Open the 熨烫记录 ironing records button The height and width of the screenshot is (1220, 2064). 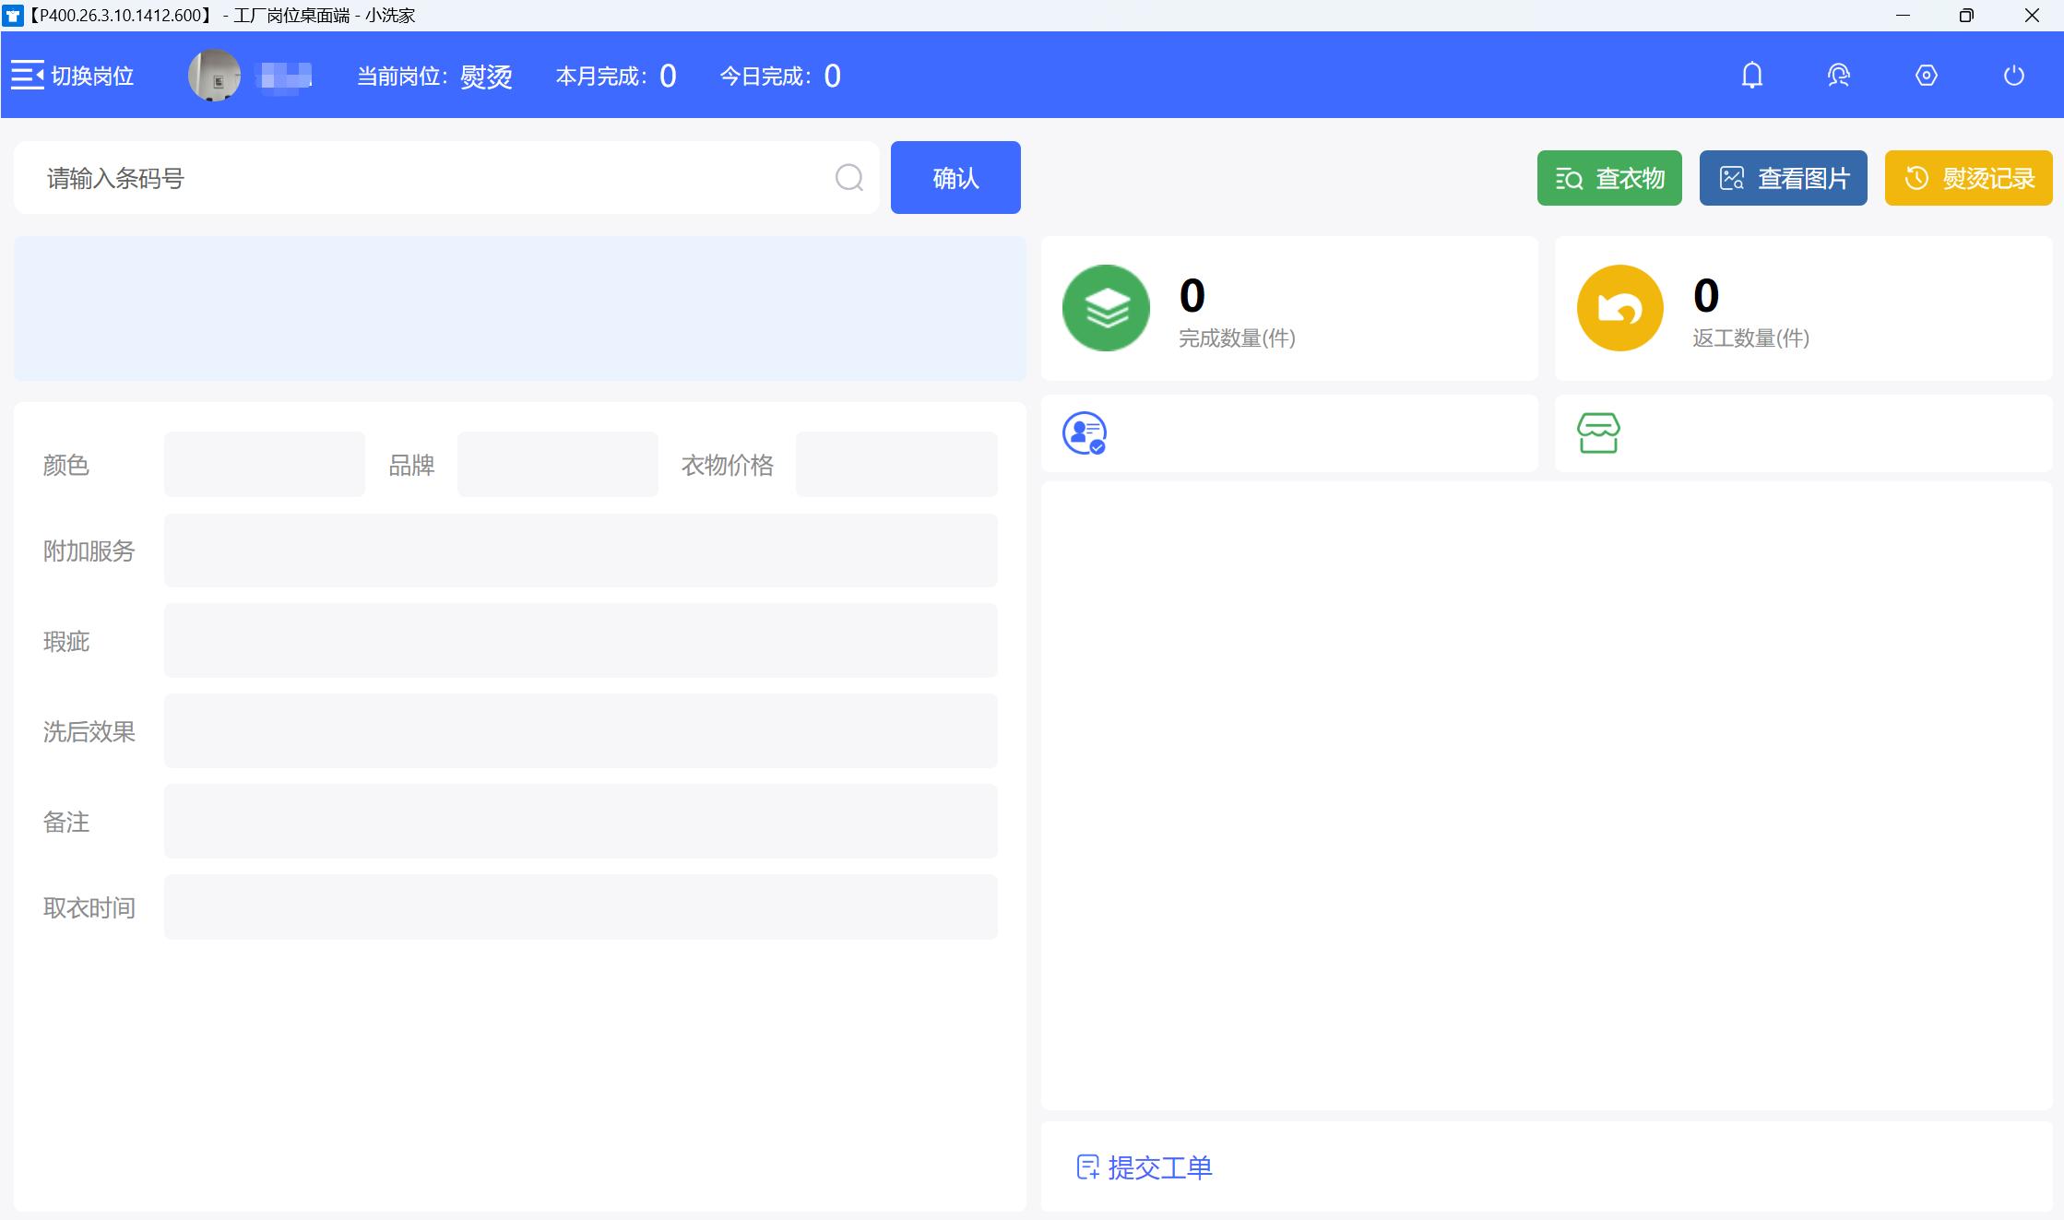(x=1967, y=178)
